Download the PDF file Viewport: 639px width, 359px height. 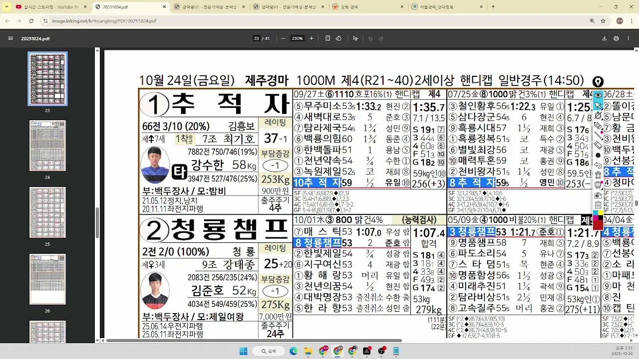click(605, 38)
